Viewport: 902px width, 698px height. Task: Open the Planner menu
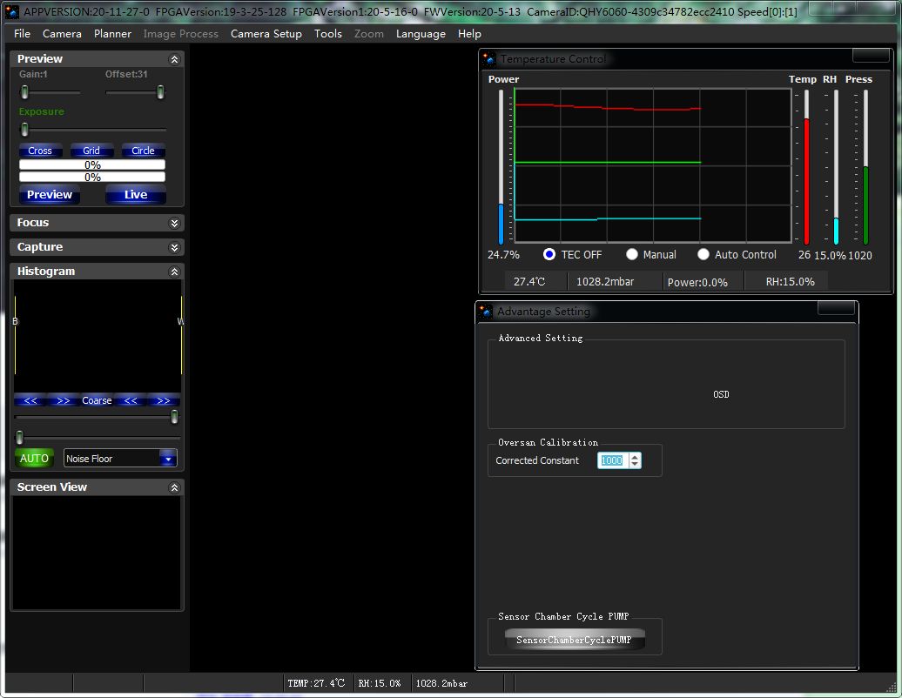click(112, 34)
